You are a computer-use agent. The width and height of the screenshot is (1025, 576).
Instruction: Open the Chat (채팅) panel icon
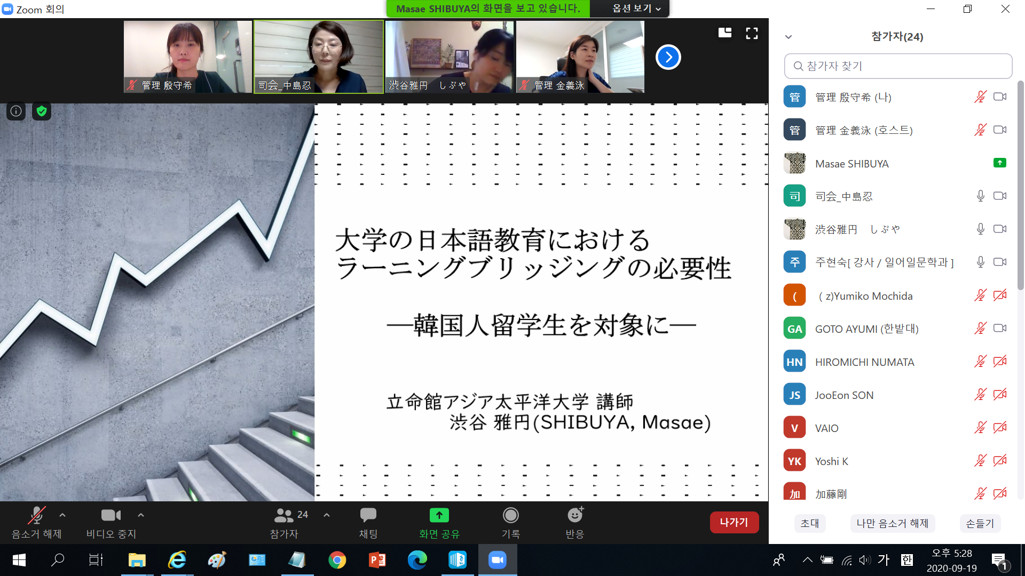pyautogui.click(x=368, y=516)
